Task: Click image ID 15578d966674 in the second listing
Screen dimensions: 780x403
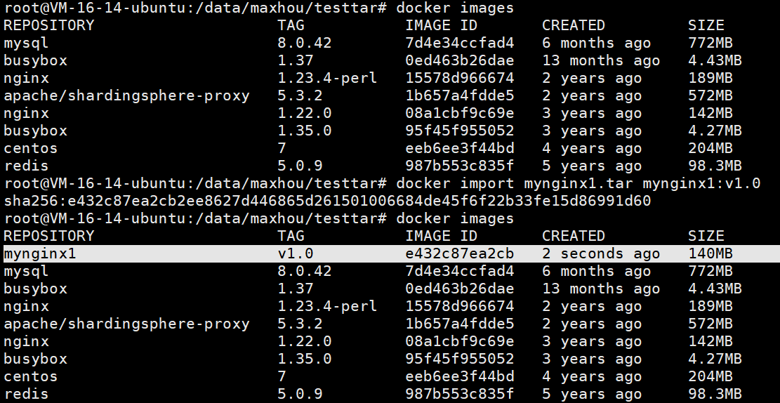Action: coord(460,306)
